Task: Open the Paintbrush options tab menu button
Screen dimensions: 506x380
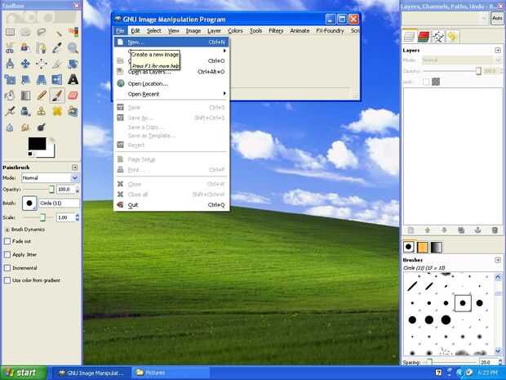Action: click(75, 167)
